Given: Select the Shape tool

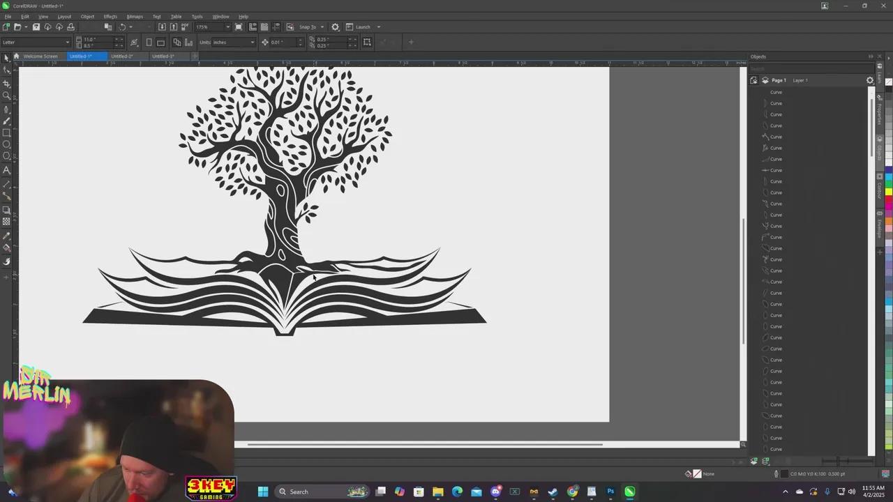Looking at the screenshot, I should coord(6,70).
